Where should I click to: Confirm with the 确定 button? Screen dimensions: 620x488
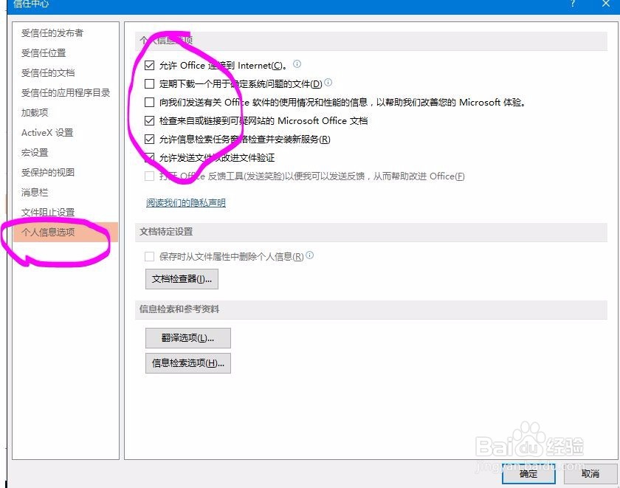point(528,474)
